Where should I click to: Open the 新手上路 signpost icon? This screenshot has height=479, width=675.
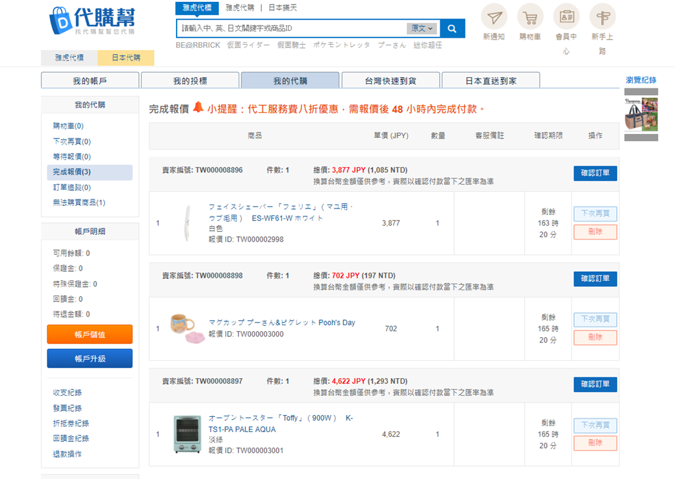(x=602, y=16)
